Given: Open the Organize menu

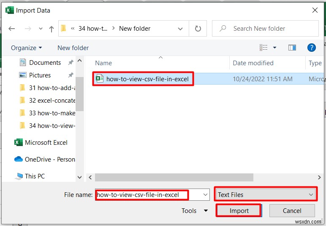Looking at the screenshot, I should [27, 48].
